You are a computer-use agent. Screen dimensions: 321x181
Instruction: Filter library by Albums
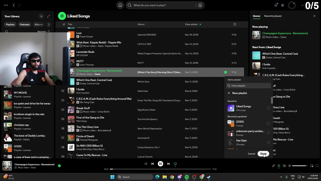pos(39,24)
